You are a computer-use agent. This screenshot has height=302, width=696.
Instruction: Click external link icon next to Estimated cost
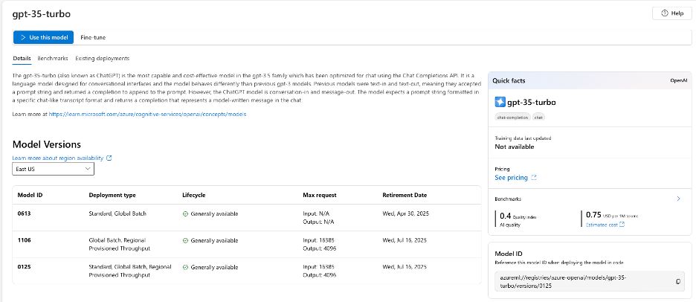(x=622, y=225)
